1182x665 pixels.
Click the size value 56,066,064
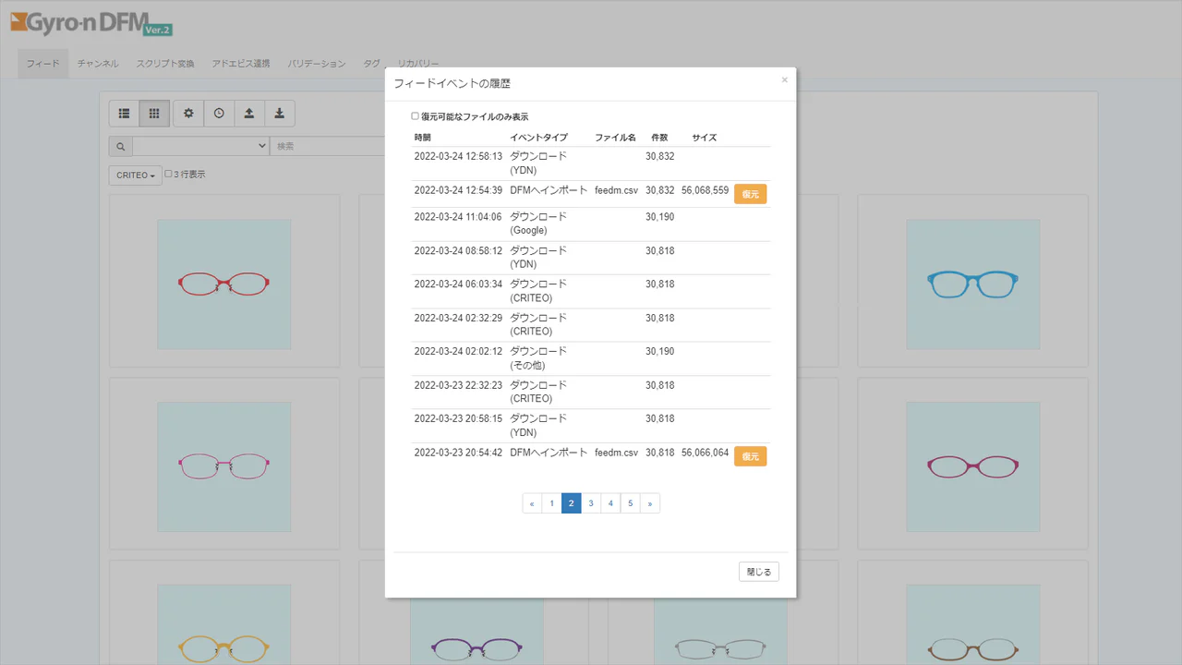(x=705, y=453)
